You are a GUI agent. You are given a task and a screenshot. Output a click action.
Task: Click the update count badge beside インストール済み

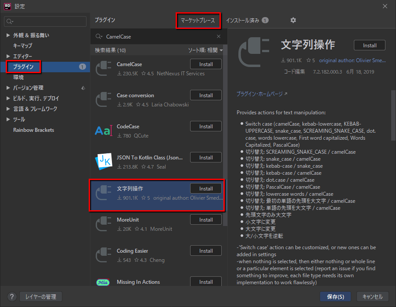265,20
